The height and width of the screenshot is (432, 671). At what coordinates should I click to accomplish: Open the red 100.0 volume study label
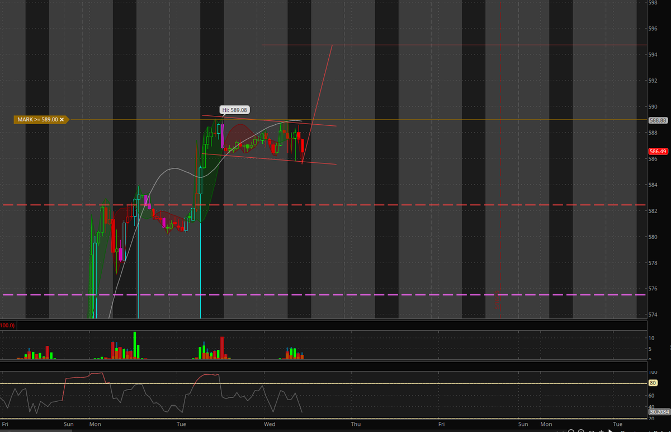[7, 325]
